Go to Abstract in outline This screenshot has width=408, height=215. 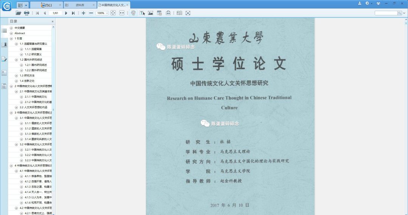point(20,33)
